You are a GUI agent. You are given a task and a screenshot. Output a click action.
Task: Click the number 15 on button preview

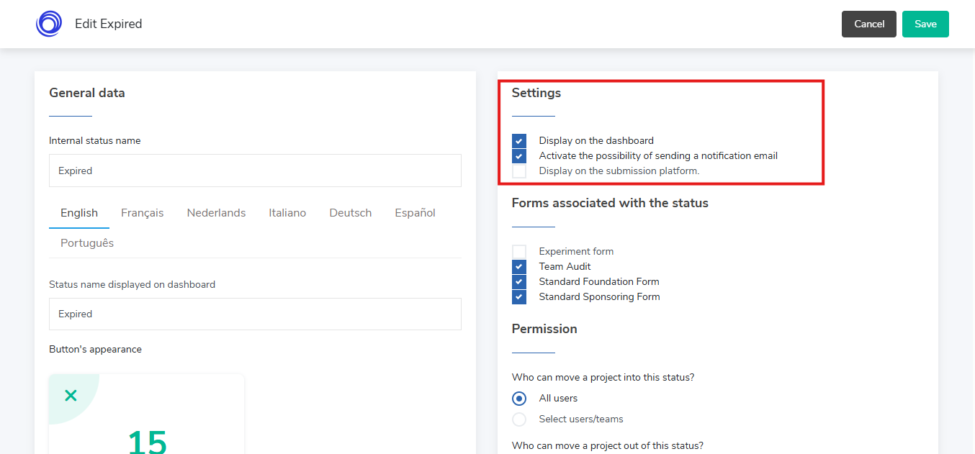click(147, 441)
